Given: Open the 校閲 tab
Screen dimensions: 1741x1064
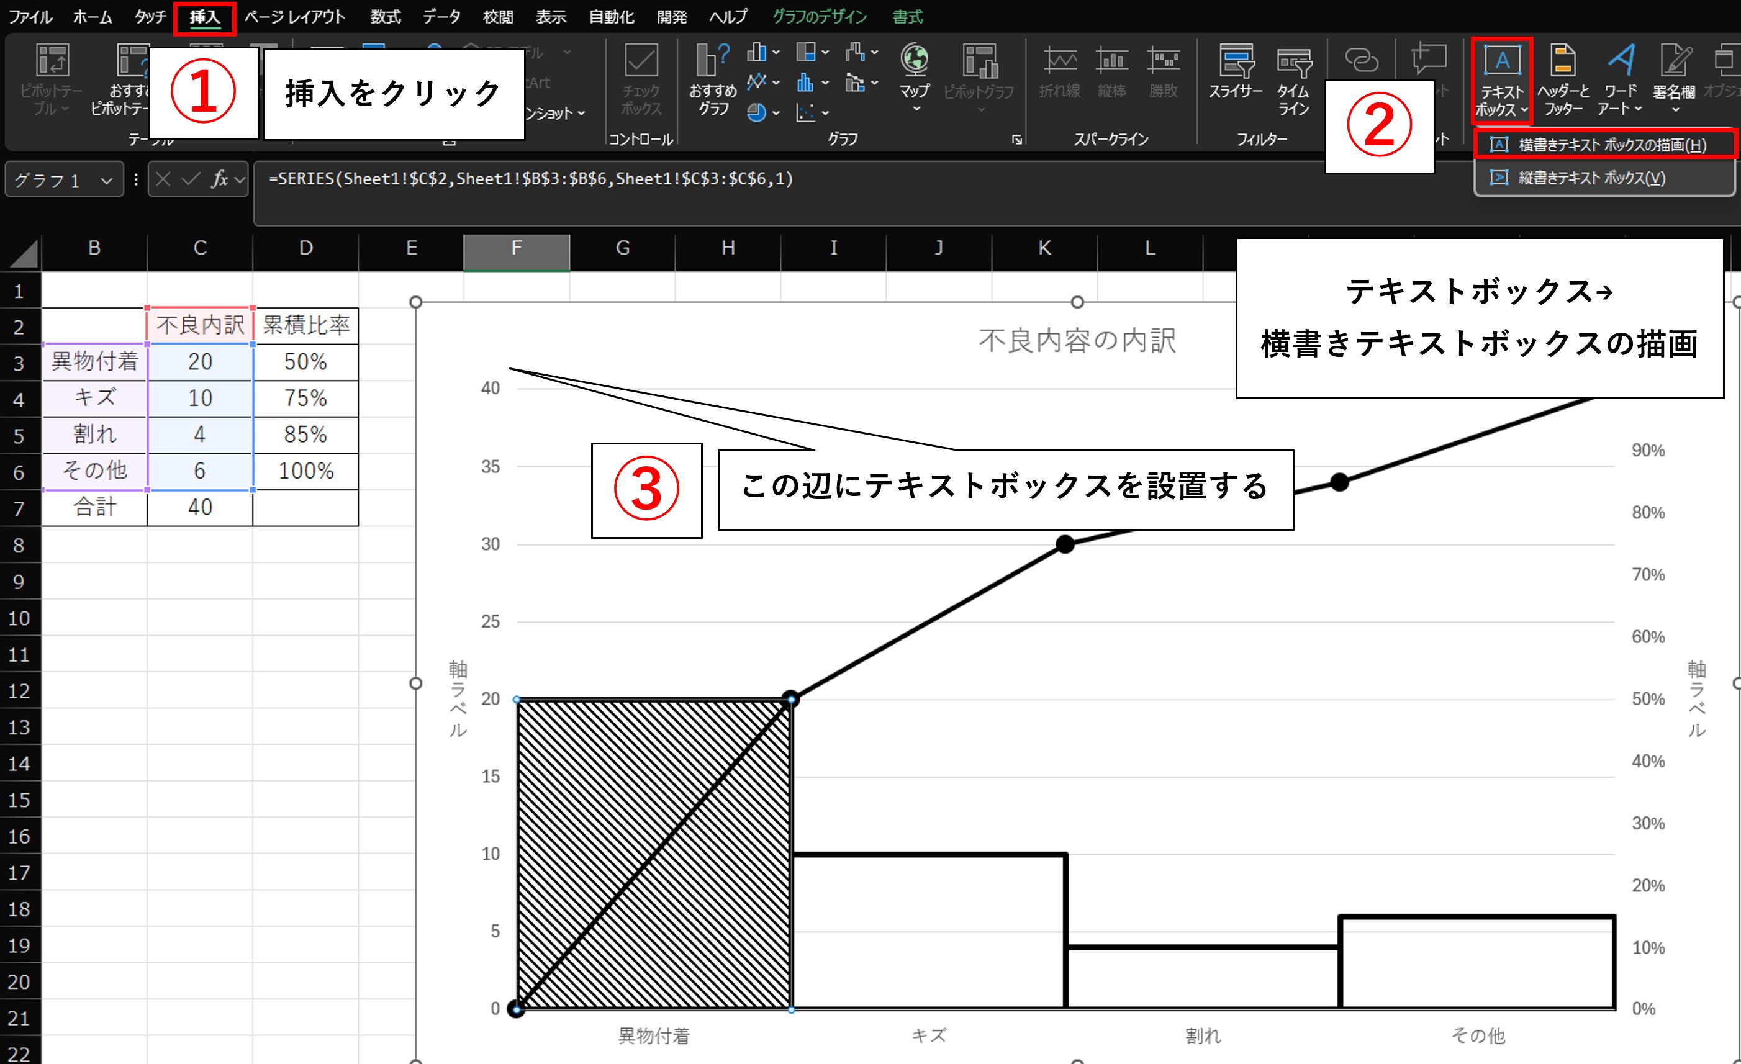Looking at the screenshot, I should coord(497,17).
